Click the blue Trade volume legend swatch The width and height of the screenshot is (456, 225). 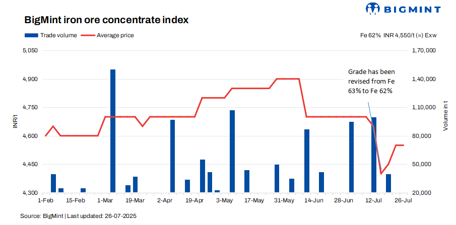[31, 35]
